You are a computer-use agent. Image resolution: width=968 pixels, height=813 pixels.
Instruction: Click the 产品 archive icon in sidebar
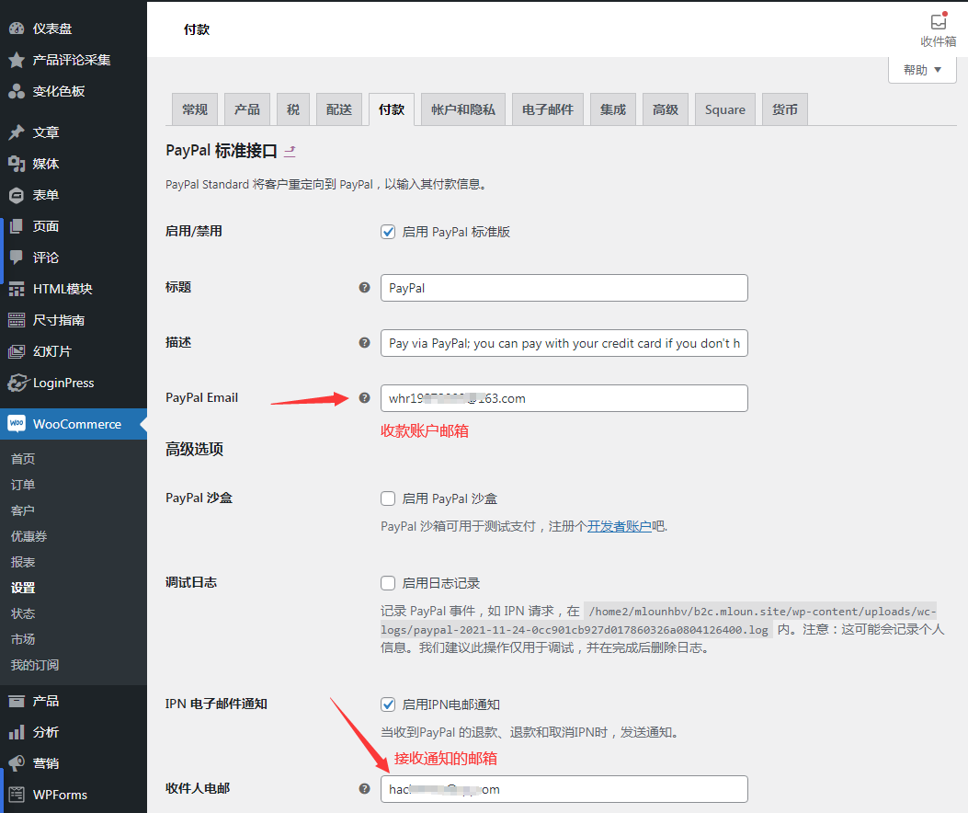[x=17, y=701]
